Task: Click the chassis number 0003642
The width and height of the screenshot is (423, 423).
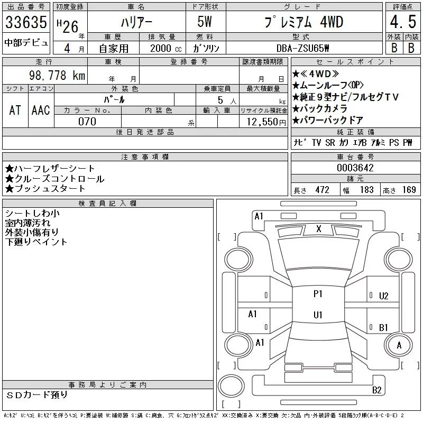Action: click(x=355, y=168)
